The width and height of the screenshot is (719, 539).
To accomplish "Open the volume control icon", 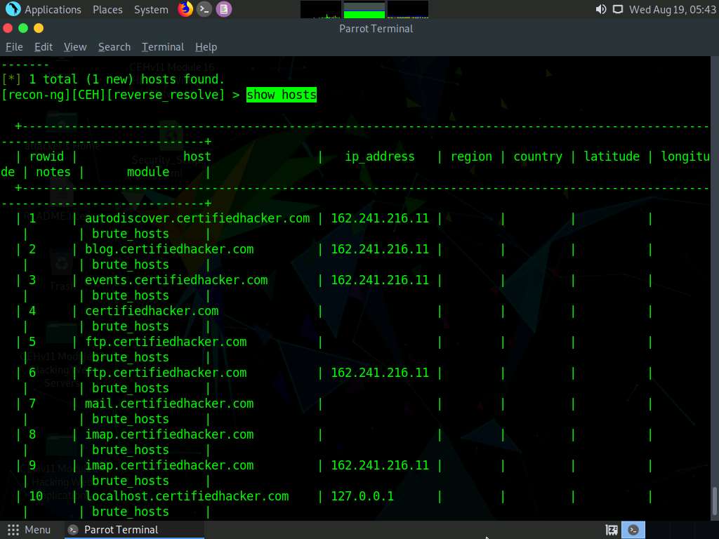I will [x=601, y=9].
